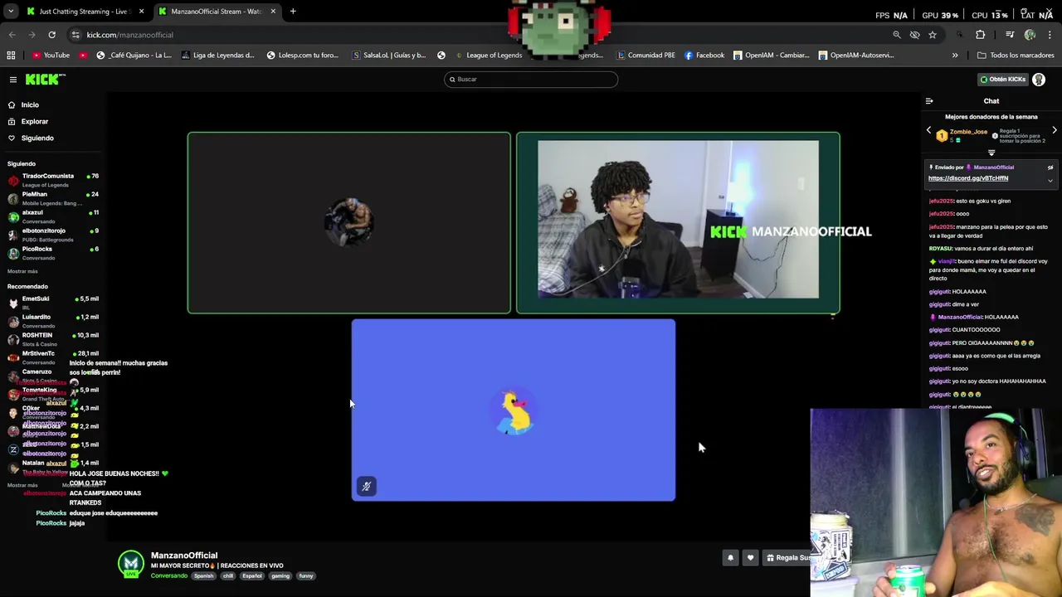Open PieMhan followed channel
Viewport: 1062px width, 597px height.
tap(53, 198)
